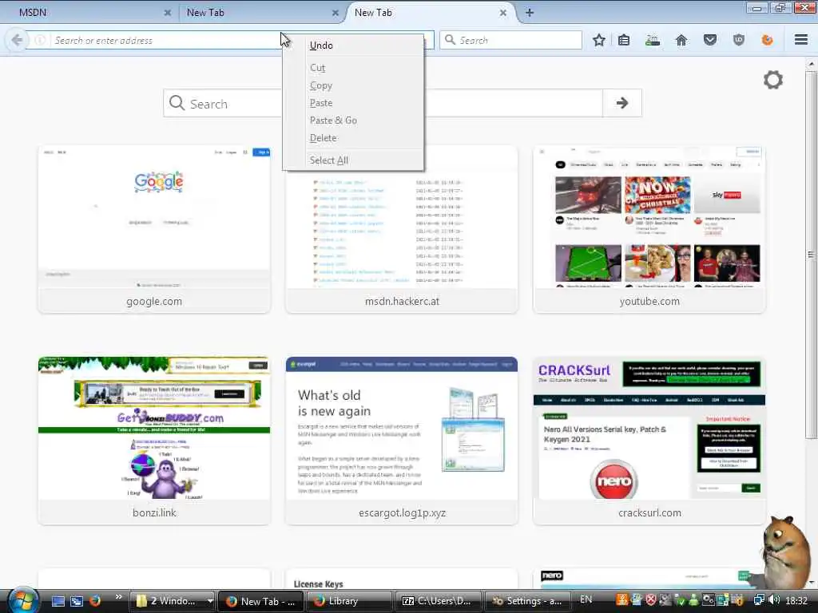The image size is (818, 613).
Task: Choose Cut in the context menu
Action: (352, 68)
